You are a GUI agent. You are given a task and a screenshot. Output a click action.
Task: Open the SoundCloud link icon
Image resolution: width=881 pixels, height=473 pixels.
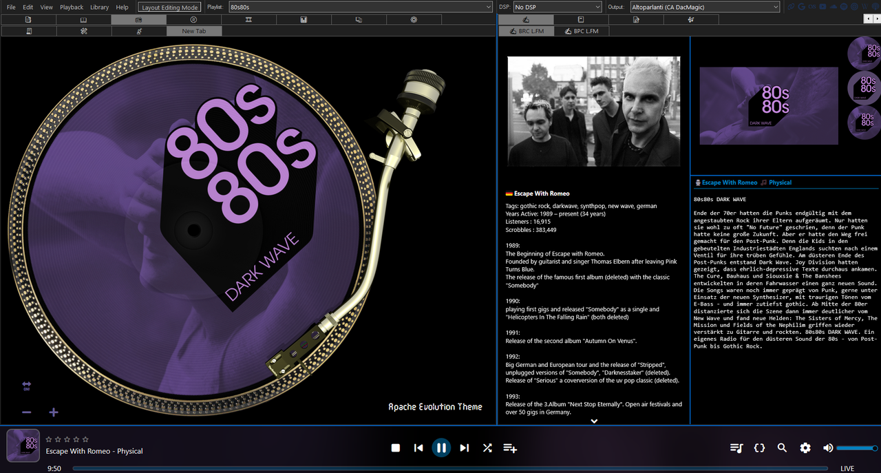tap(834, 7)
